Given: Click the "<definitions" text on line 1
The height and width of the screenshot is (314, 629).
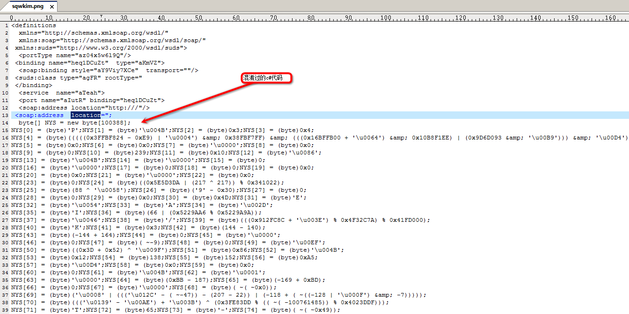Looking at the screenshot, I should pyautogui.click(x=34, y=25).
